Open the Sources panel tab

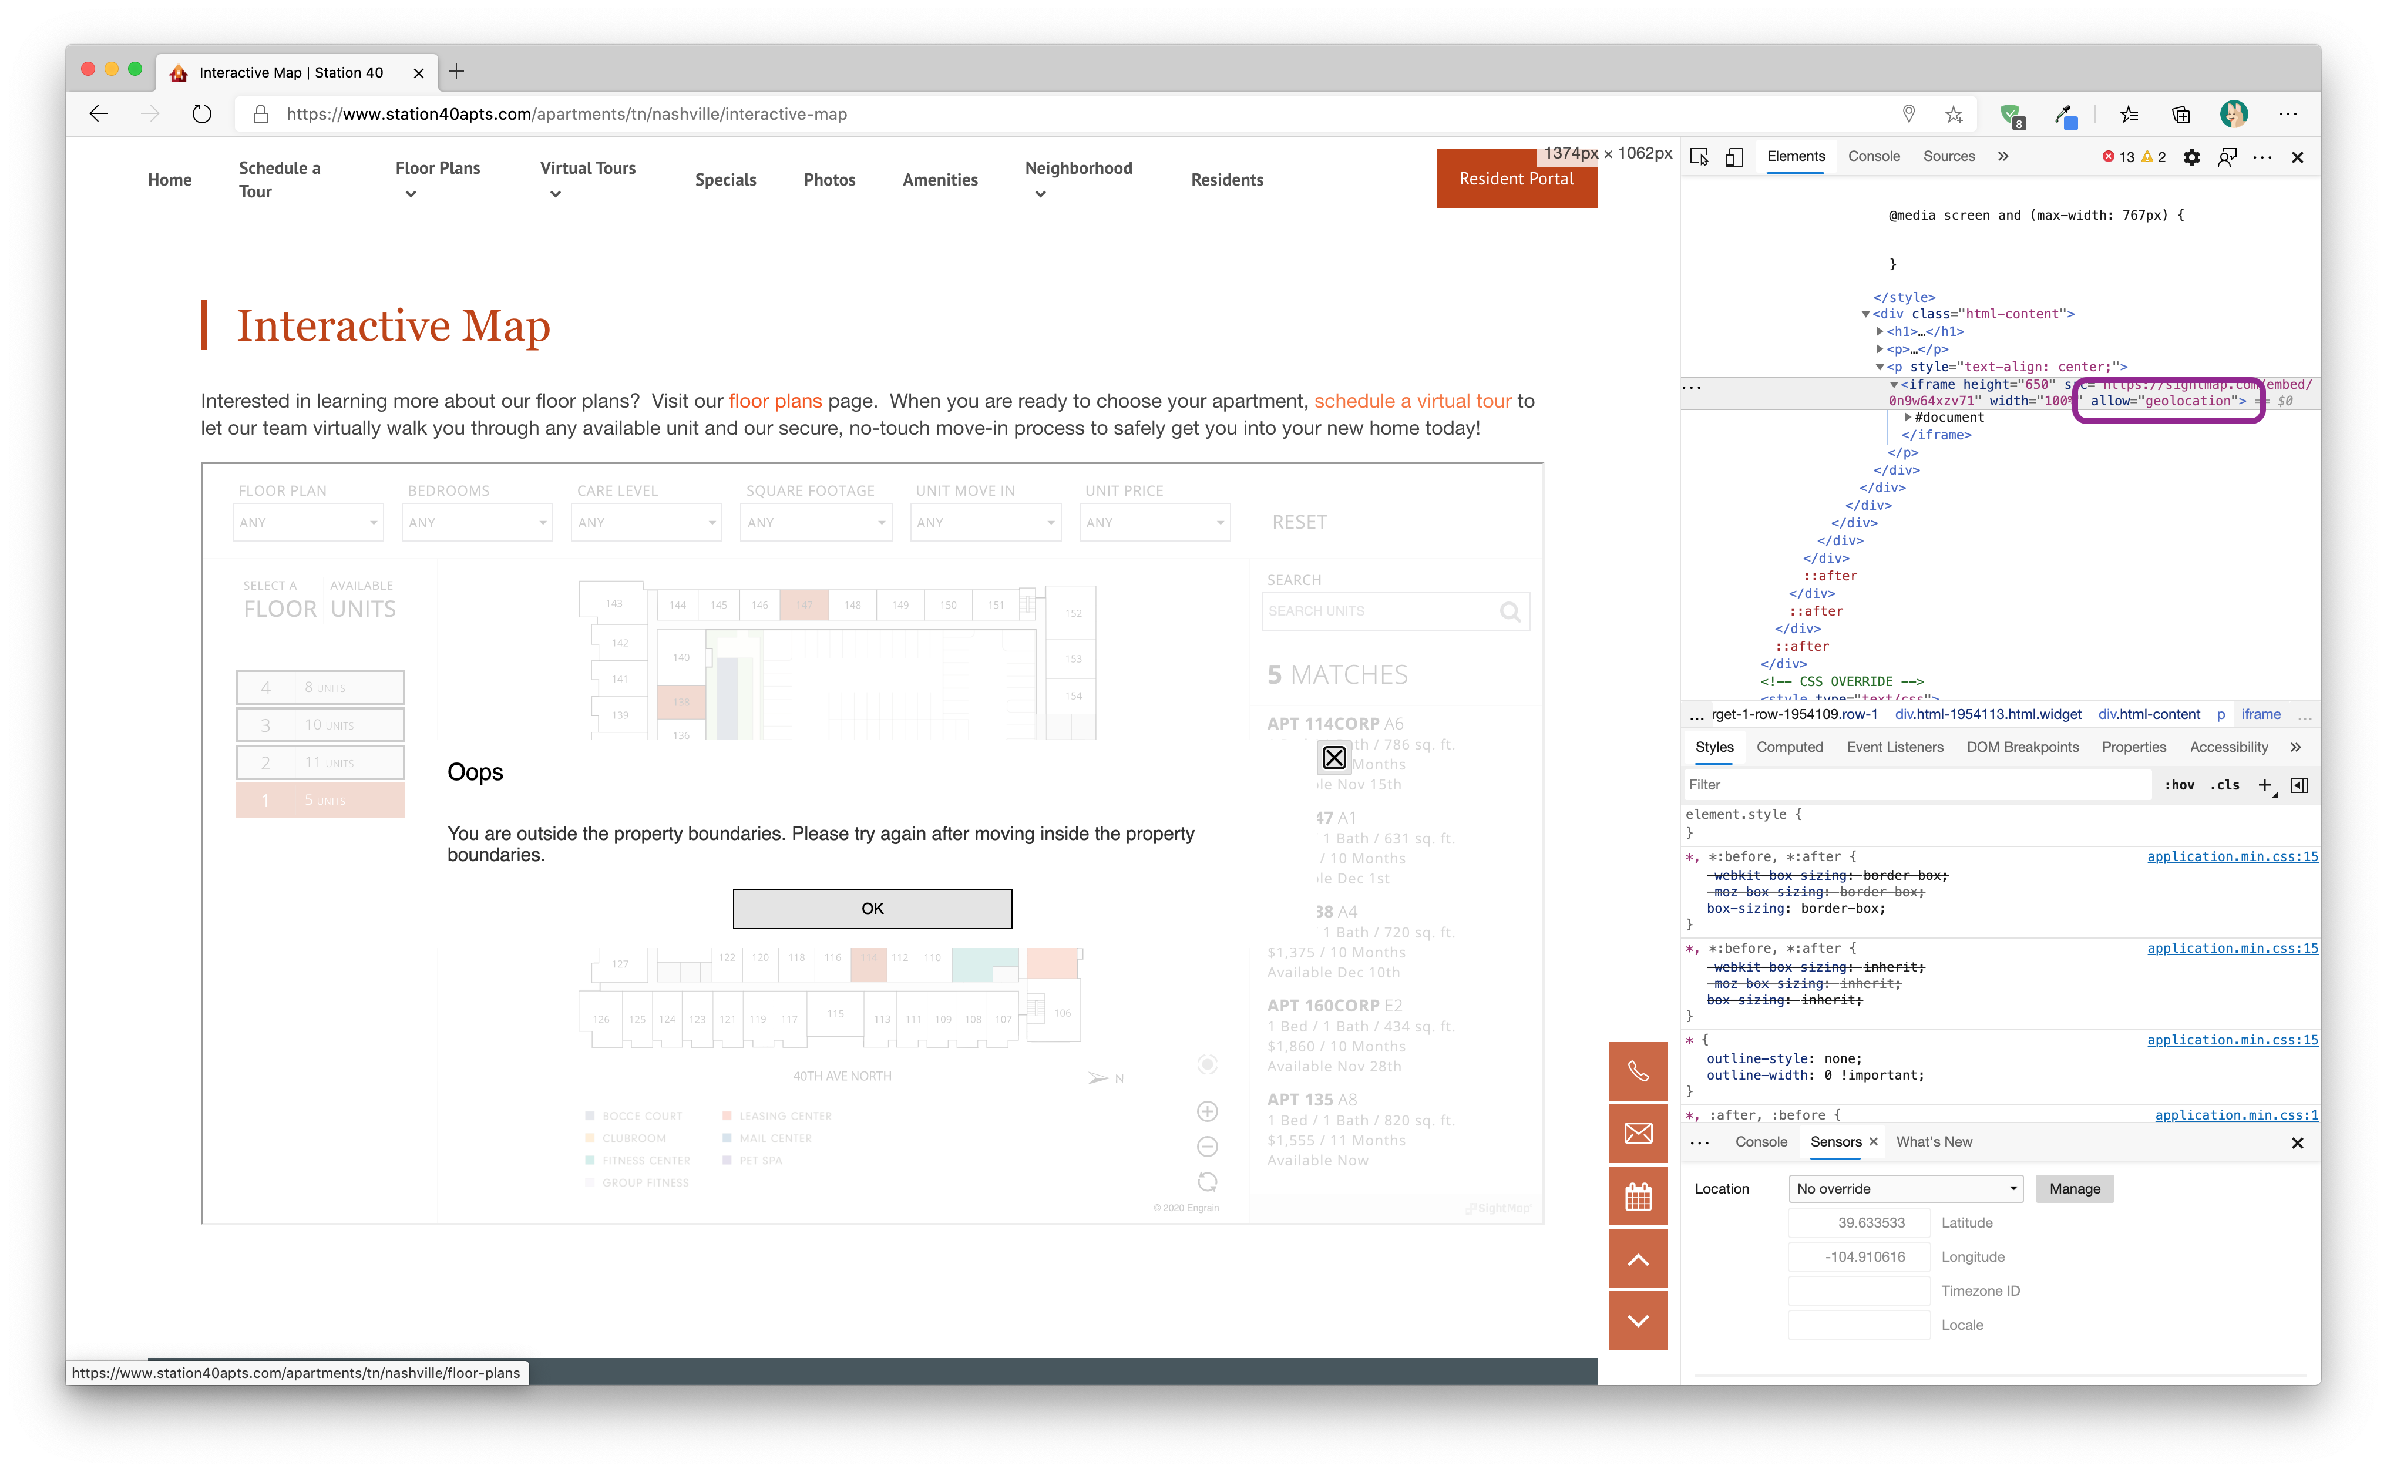tap(1948, 156)
